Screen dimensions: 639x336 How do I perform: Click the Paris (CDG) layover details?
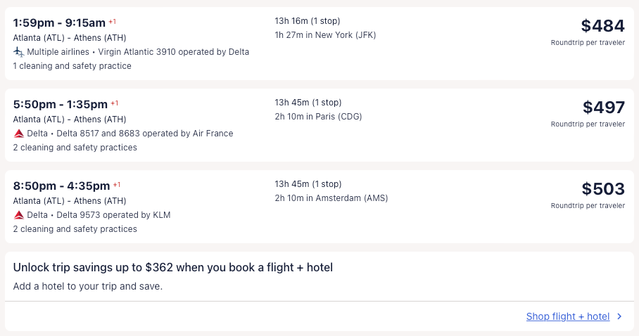[x=318, y=117]
